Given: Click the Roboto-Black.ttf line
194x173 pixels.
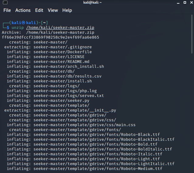Looking at the screenshot, I should 83,134.
